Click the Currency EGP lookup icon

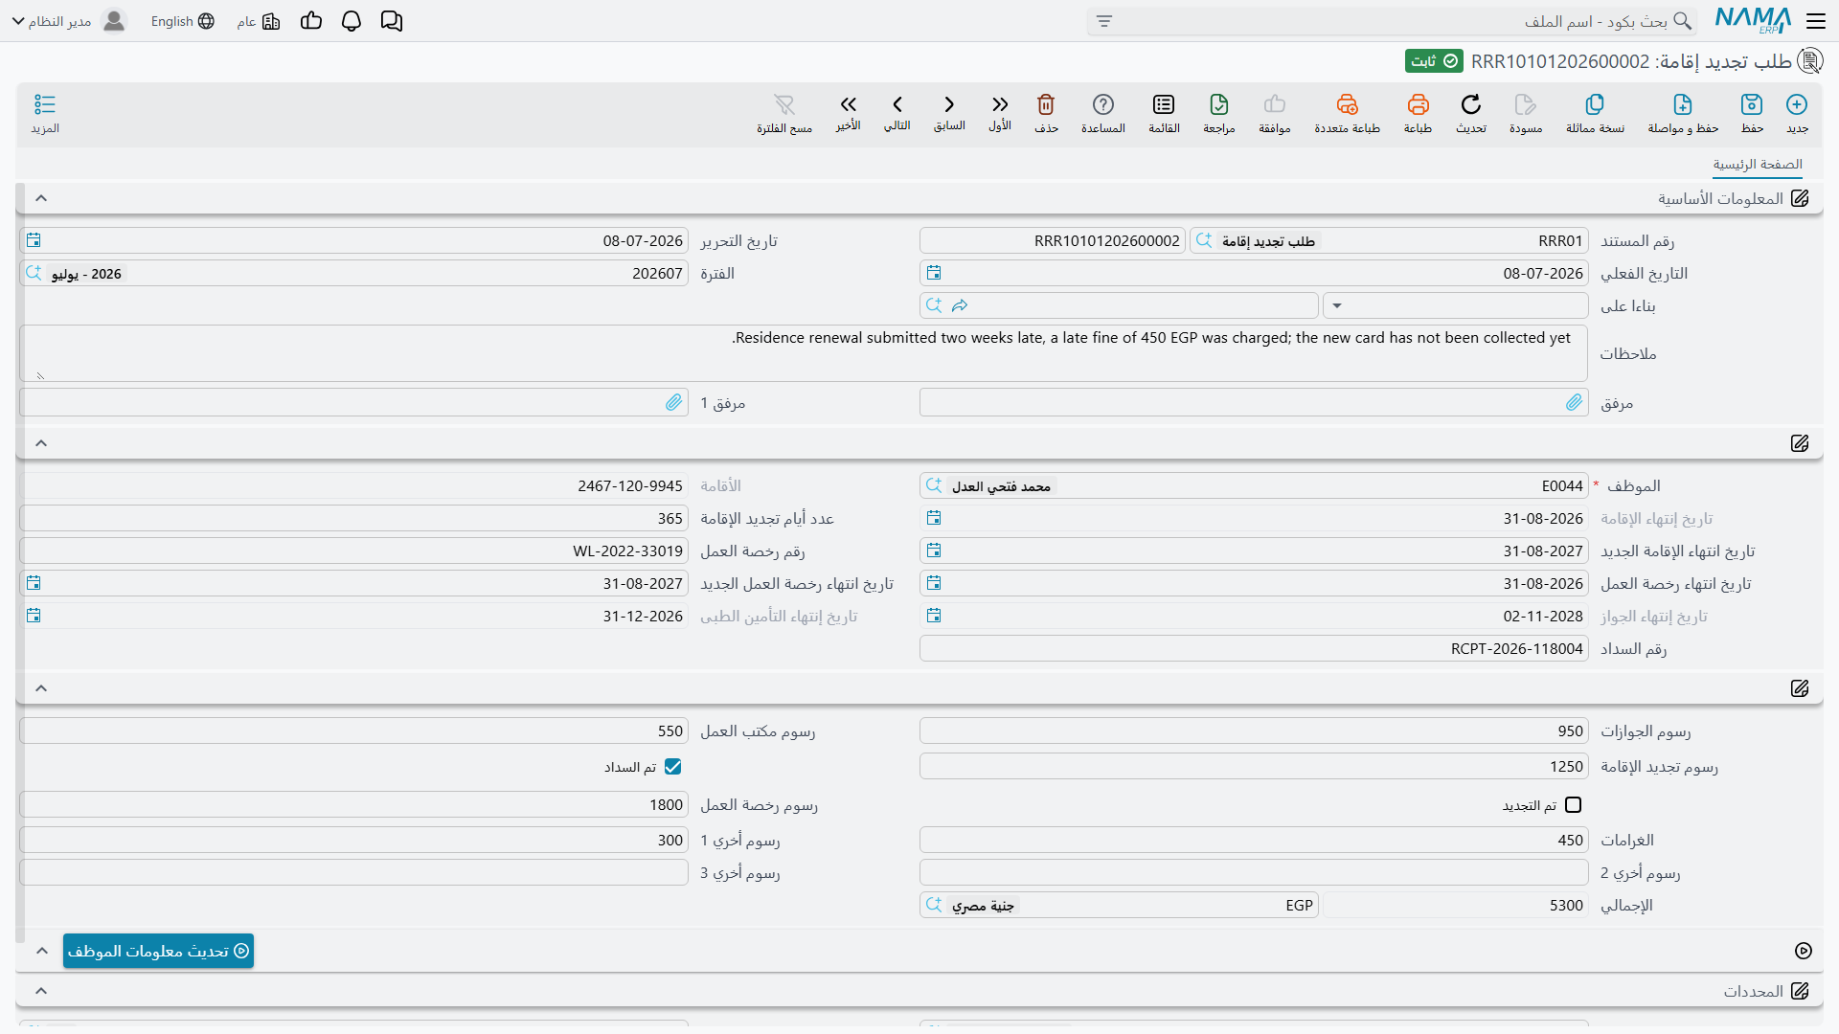(x=934, y=906)
